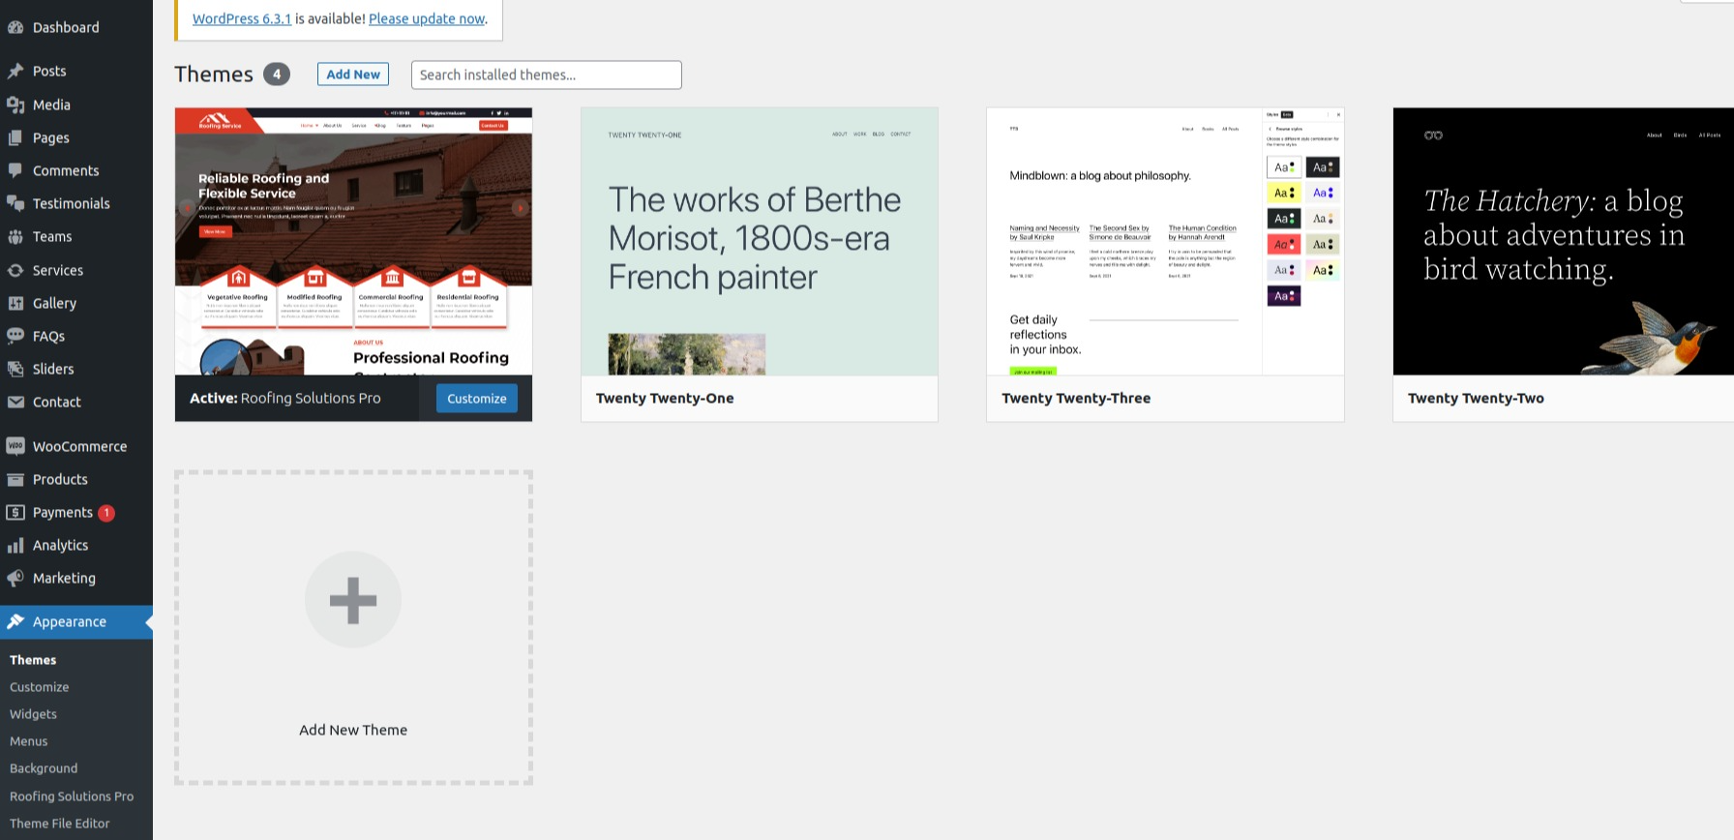Select the Twenty Twenty-One theme thumbnail

tap(760, 241)
